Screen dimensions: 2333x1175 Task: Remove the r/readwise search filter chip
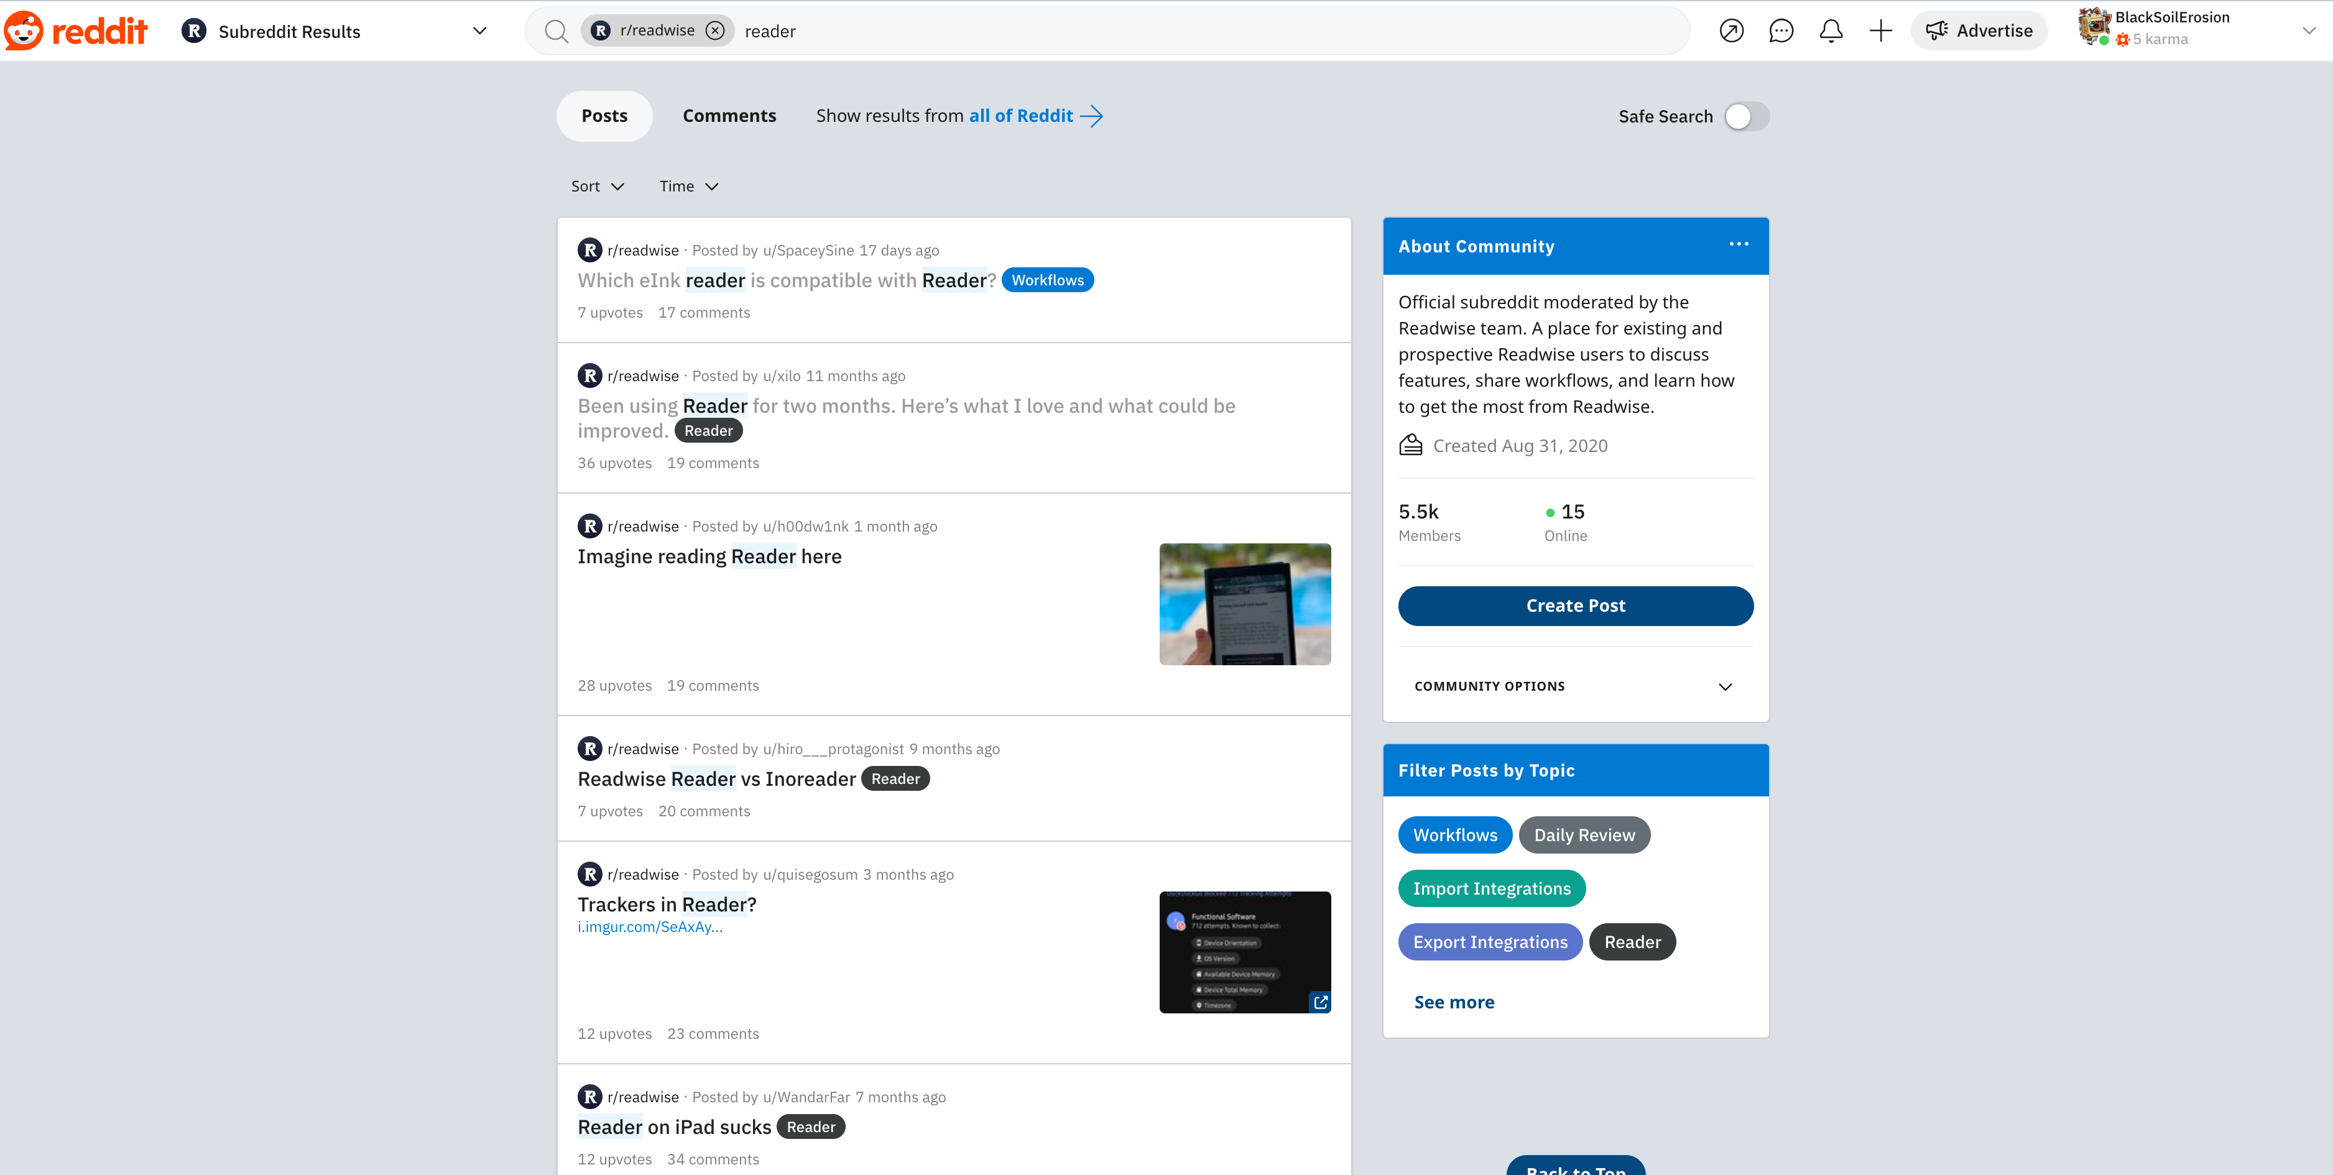tap(716, 31)
